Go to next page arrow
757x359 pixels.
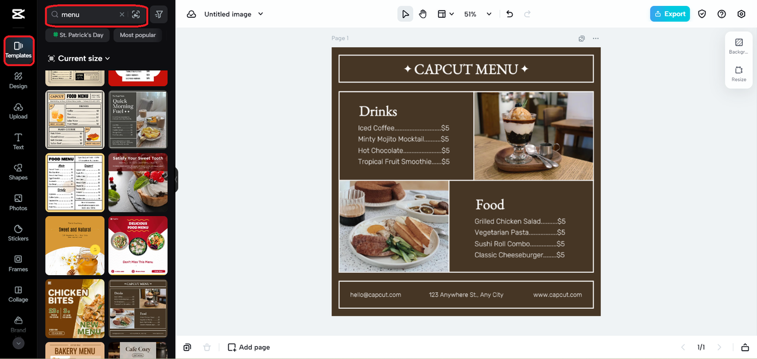pos(719,347)
